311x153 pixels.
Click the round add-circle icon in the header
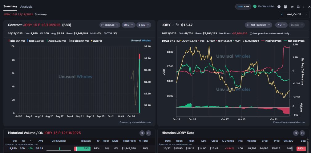click(x=279, y=7)
